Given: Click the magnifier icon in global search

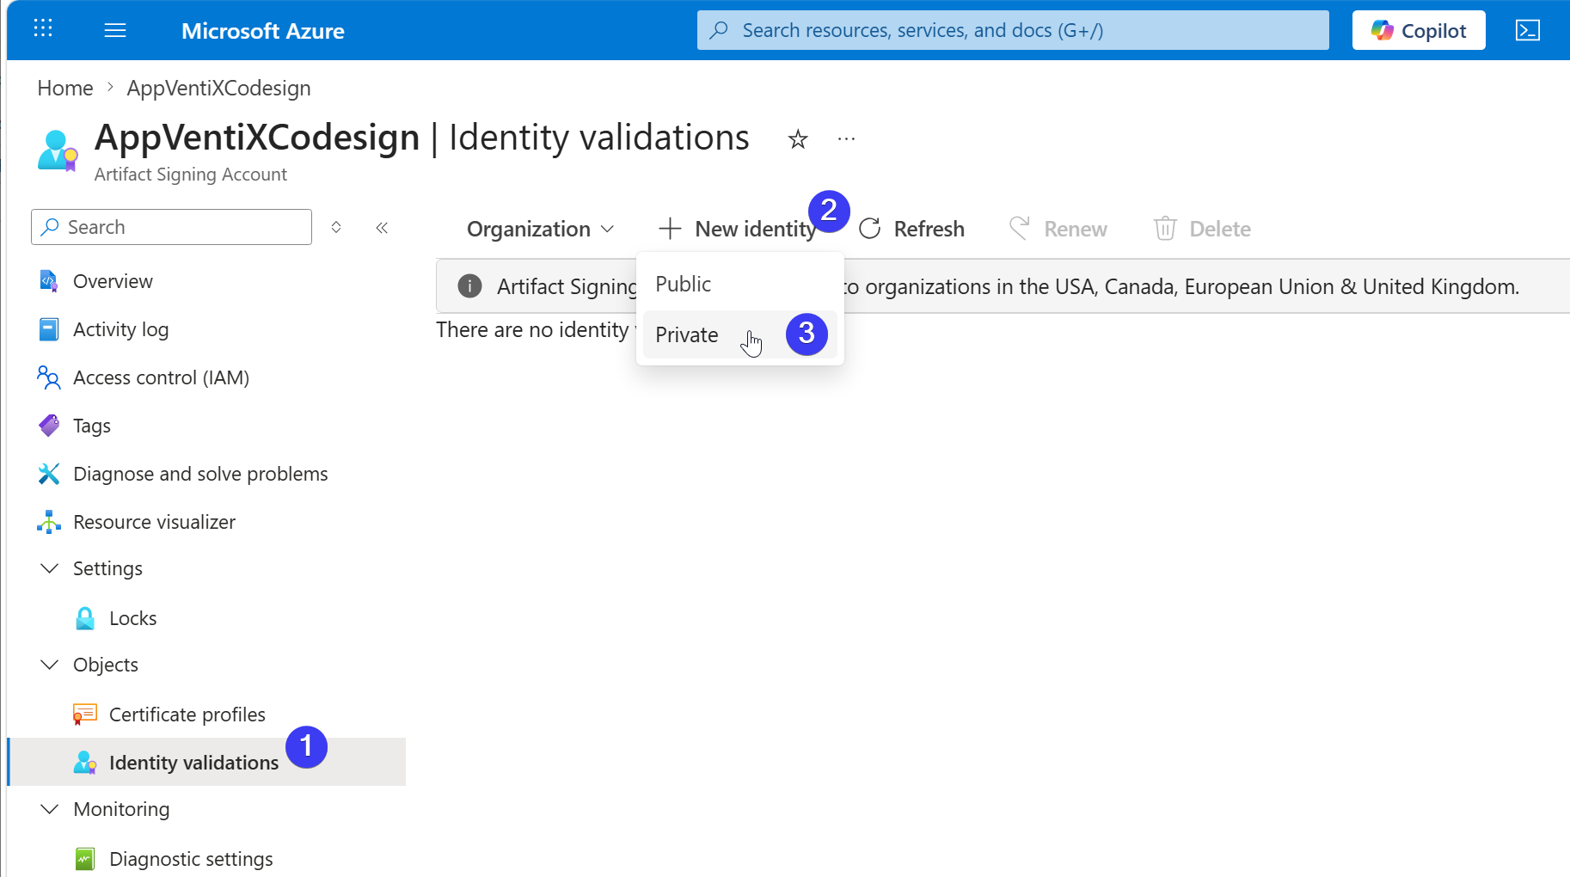Looking at the screenshot, I should coord(719,30).
